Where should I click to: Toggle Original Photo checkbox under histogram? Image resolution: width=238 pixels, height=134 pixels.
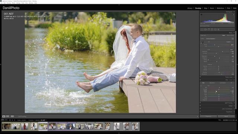pyautogui.click(x=201, y=26)
